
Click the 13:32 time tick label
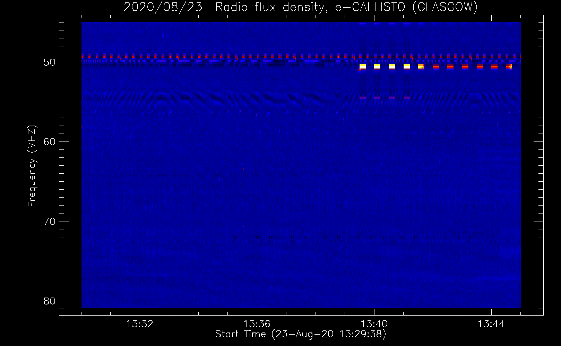[x=140, y=324]
